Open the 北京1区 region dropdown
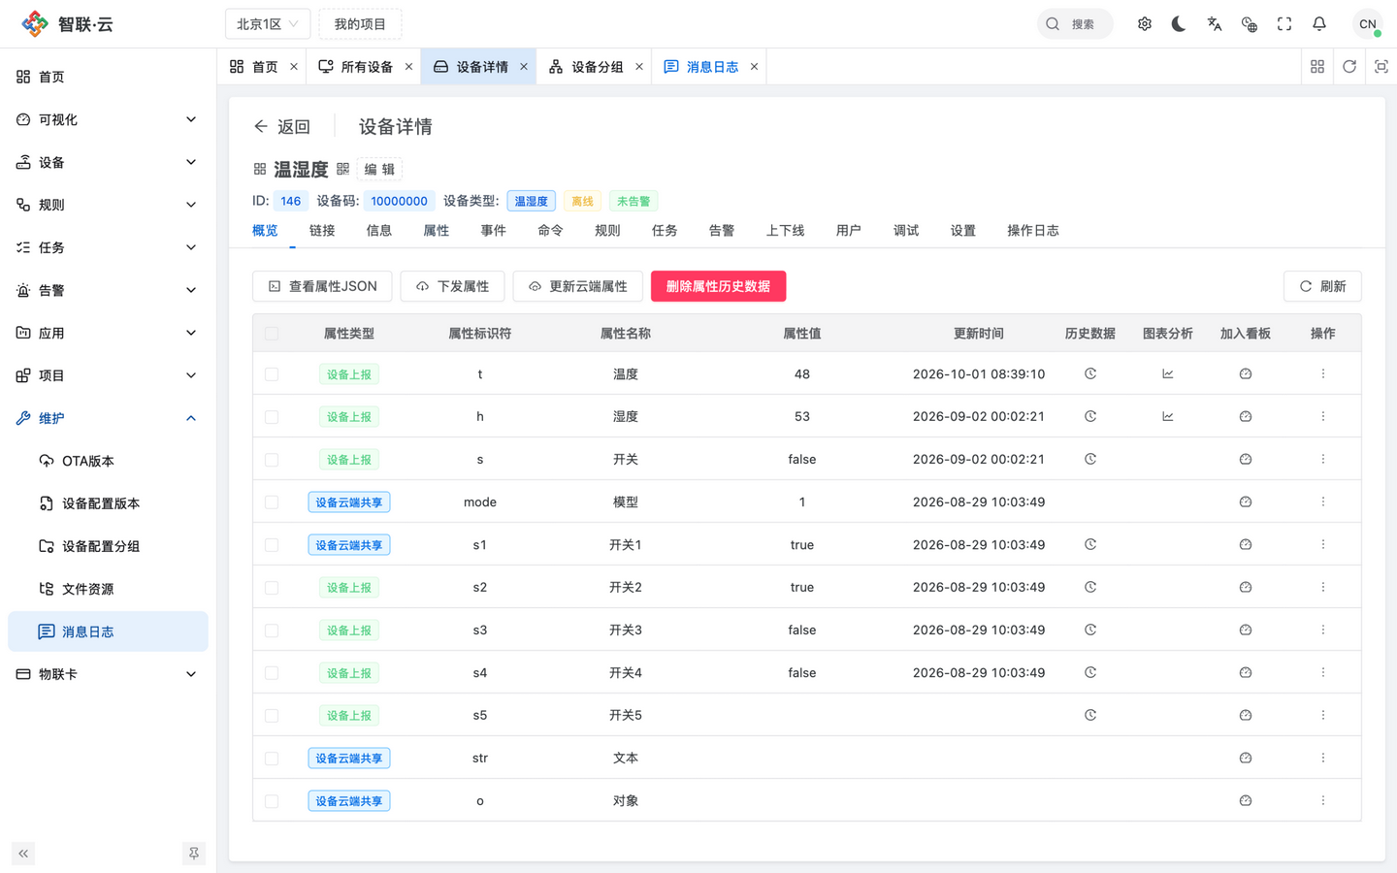1397x873 pixels. click(268, 24)
